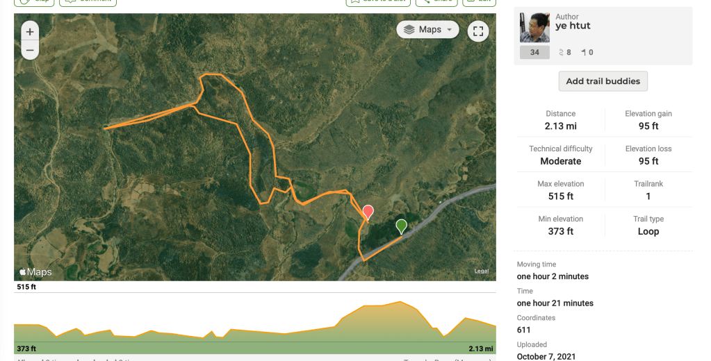Viewport: 711px width, 361px height.
Task: Zoom out of the trail map
Action: click(30, 50)
